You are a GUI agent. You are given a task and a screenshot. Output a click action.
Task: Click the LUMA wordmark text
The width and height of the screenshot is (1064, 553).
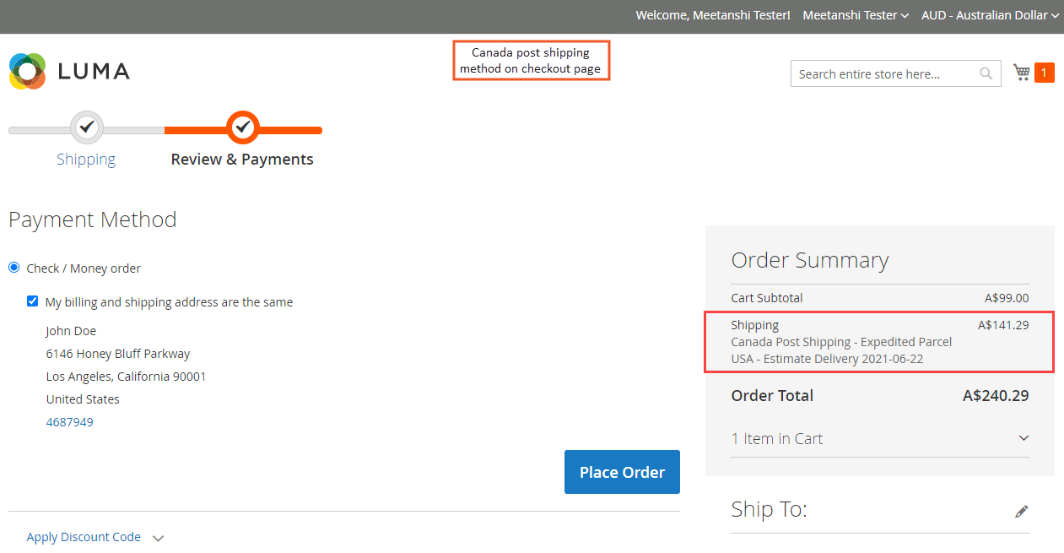(94, 72)
